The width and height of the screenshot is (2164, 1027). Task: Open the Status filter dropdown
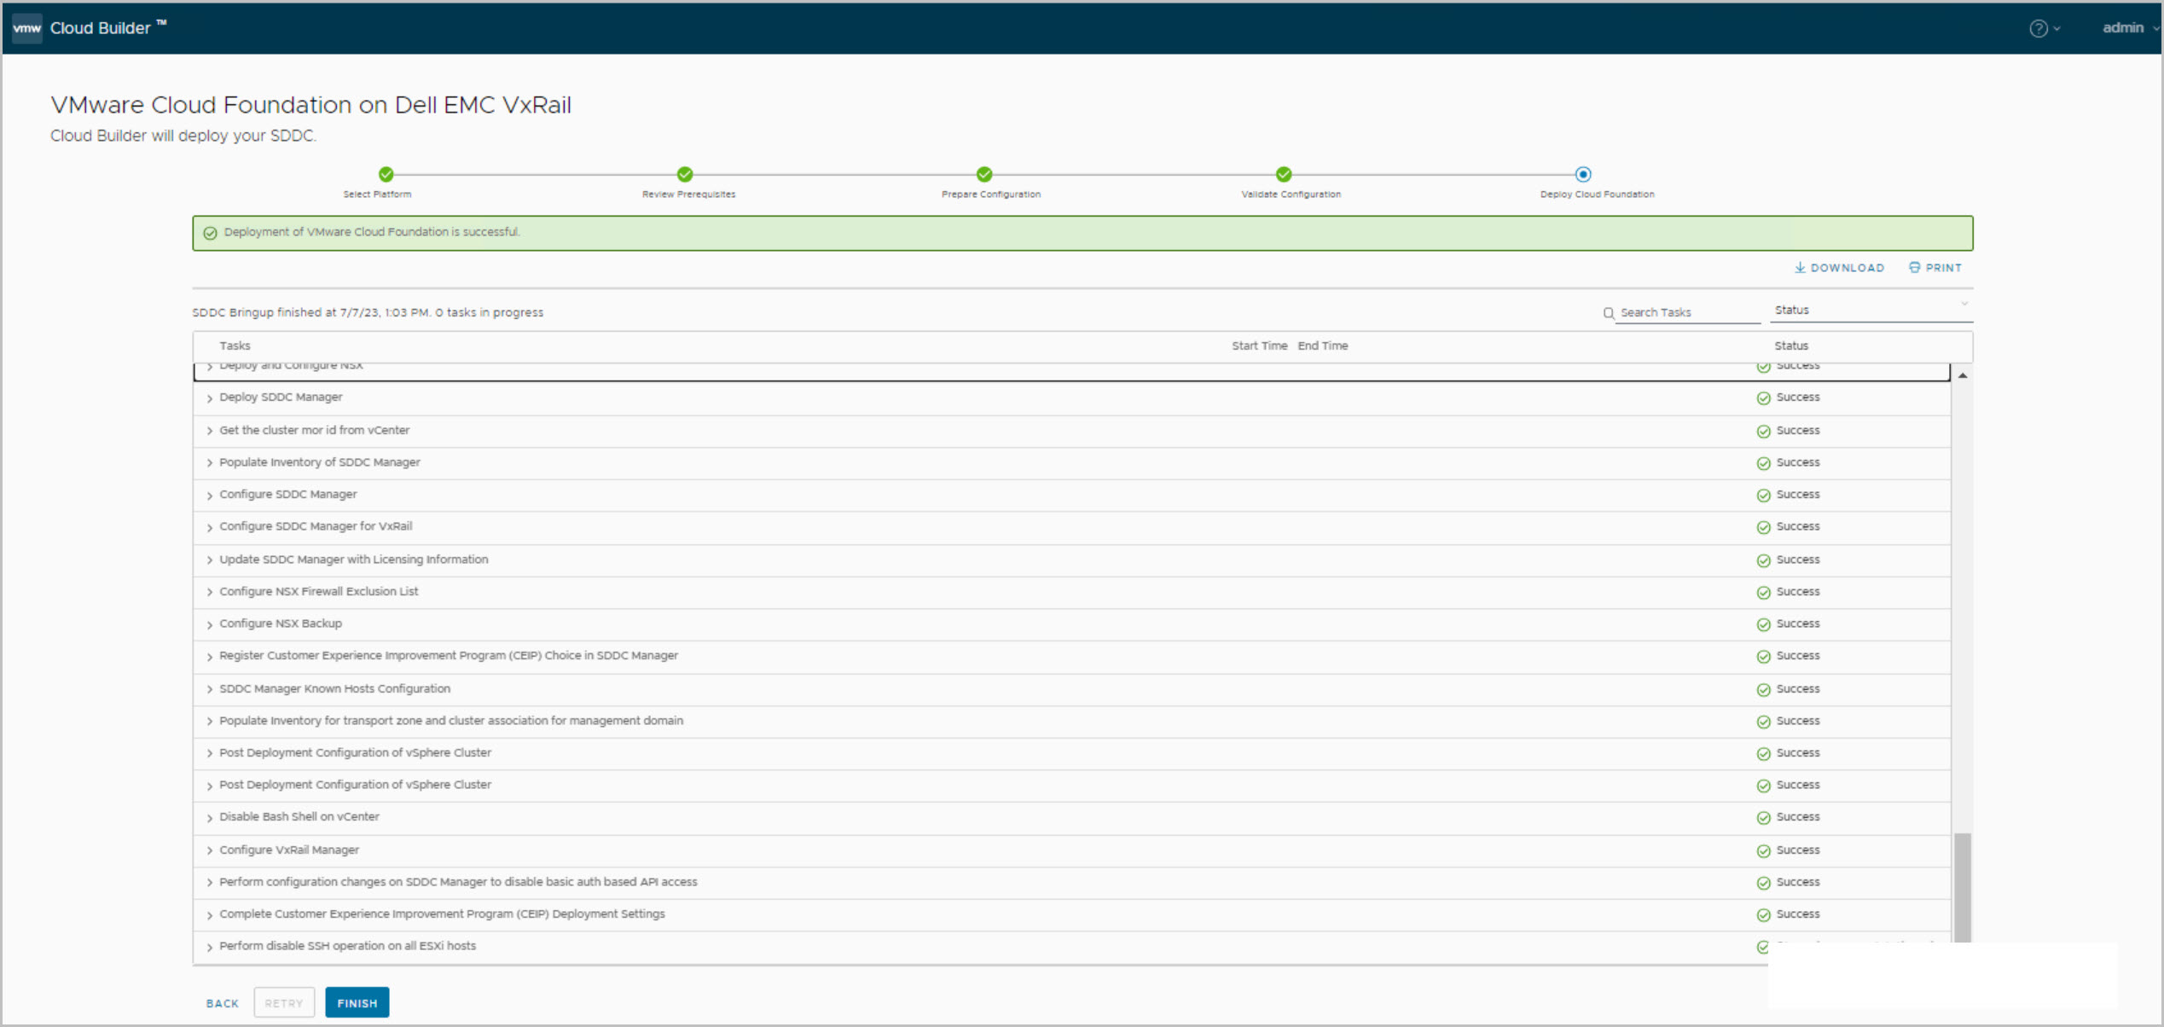[x=1870, y=310]
